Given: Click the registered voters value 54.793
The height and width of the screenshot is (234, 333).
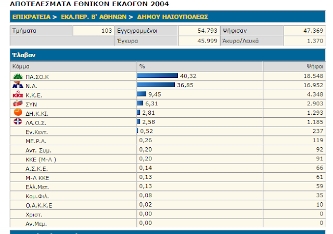Looking at the screenshot, I should coord(207,31).
